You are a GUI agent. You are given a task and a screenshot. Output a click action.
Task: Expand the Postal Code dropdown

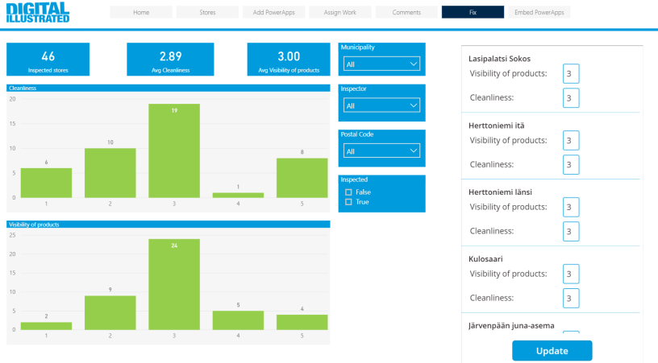[x=381, y=151]
